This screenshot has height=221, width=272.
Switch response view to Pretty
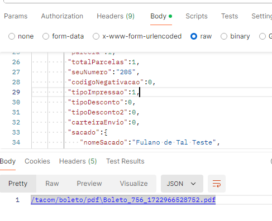[18, 184]
